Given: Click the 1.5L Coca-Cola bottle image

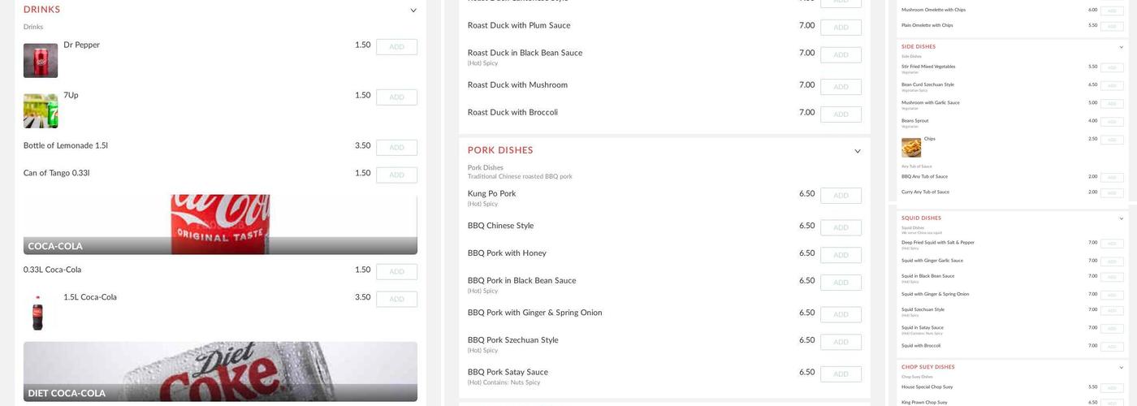Looking at the screenshot, I should pyautogui.click(x=37, y=313).
